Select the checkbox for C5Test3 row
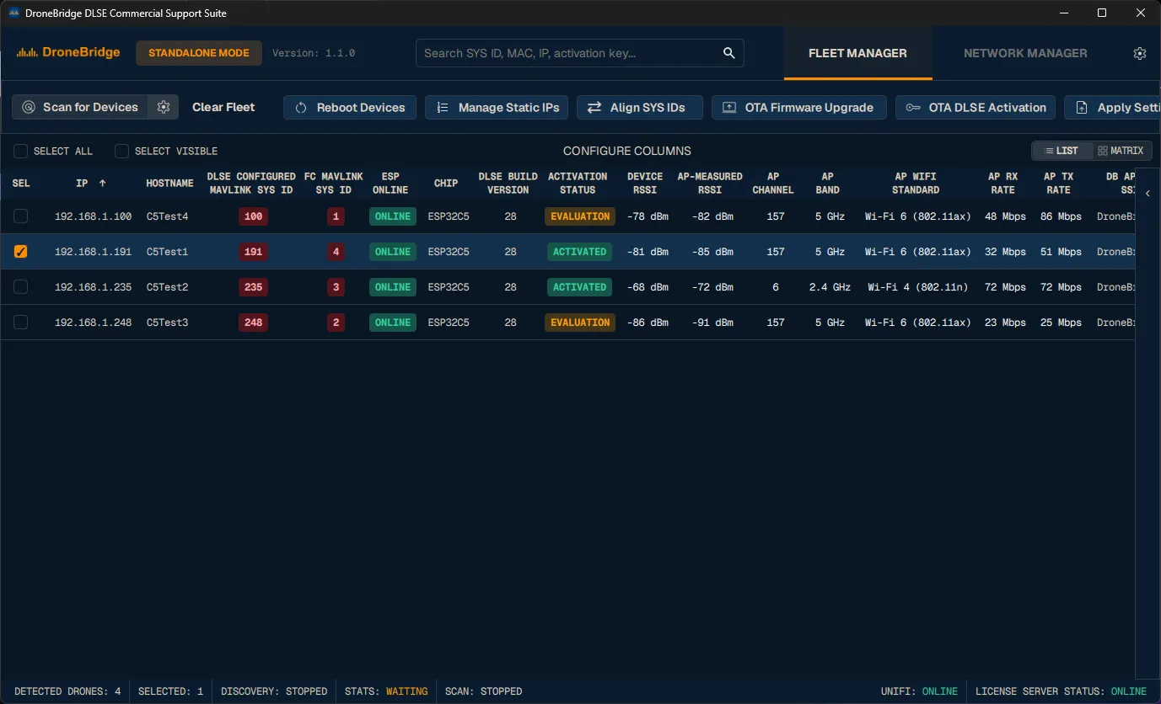 click(x=20, y=323)
